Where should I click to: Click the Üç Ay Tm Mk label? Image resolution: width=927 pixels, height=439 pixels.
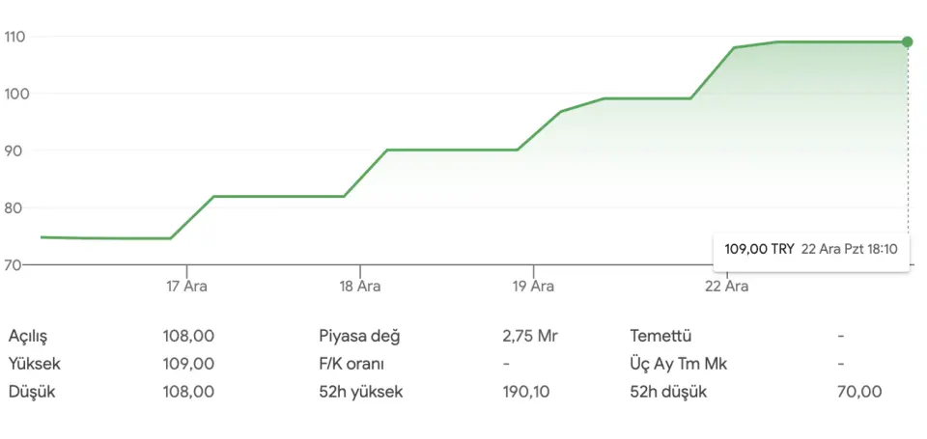pyautogui.click(x=677, y=364)
